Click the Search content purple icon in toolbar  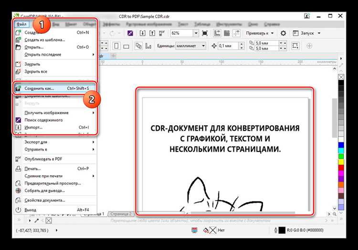(130, 33)
